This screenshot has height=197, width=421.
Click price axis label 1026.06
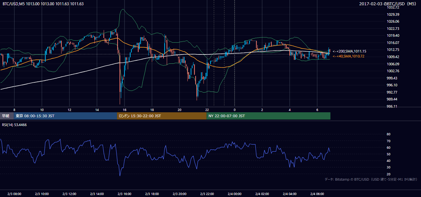pos(393,21)
